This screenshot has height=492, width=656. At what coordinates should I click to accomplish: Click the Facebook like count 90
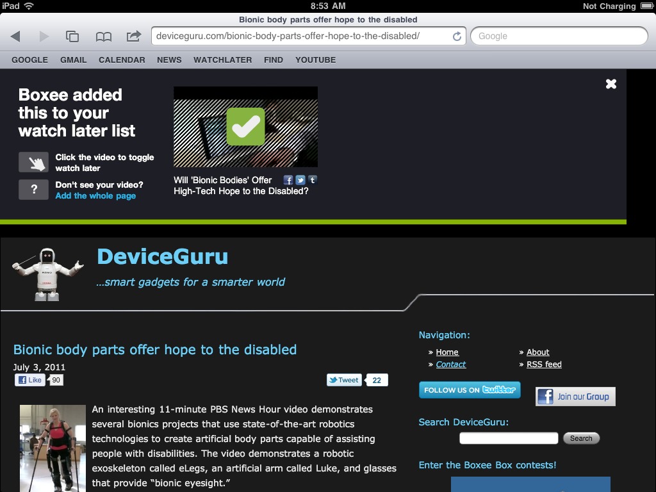click(56, 380)
